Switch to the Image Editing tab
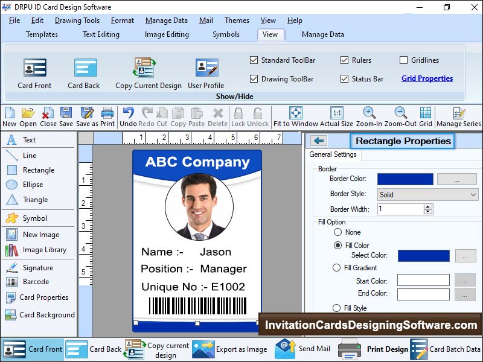The width and height of the screenshot is (483, 362). coord(167,34)
